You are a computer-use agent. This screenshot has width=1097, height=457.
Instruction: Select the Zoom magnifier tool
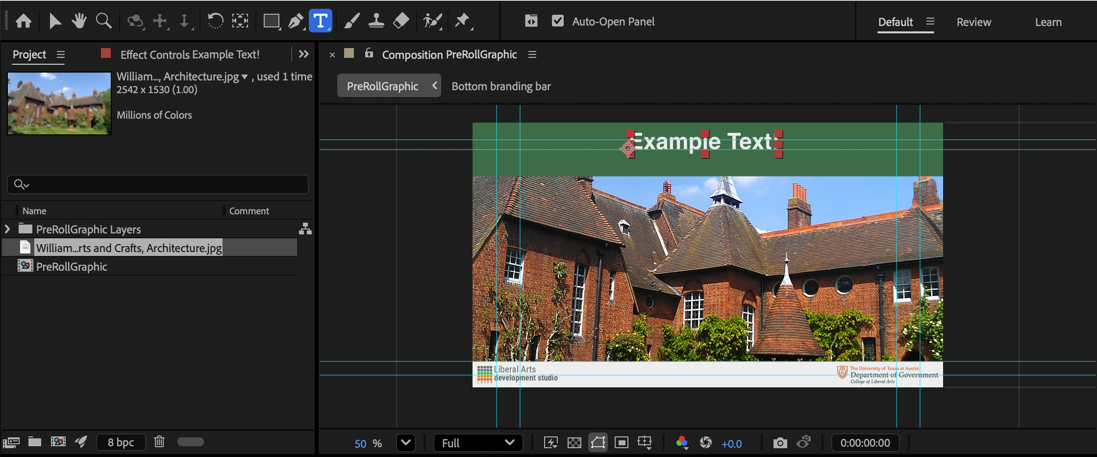pos(103,21)
